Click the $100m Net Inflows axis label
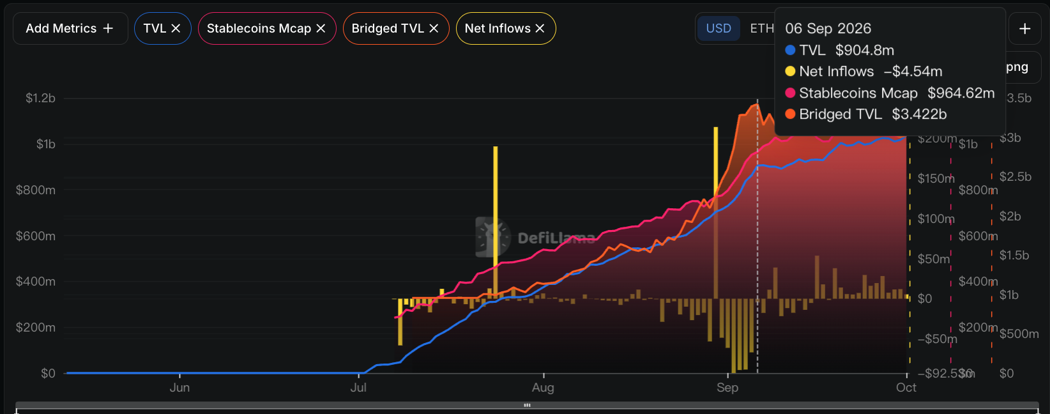 [936, 219]
